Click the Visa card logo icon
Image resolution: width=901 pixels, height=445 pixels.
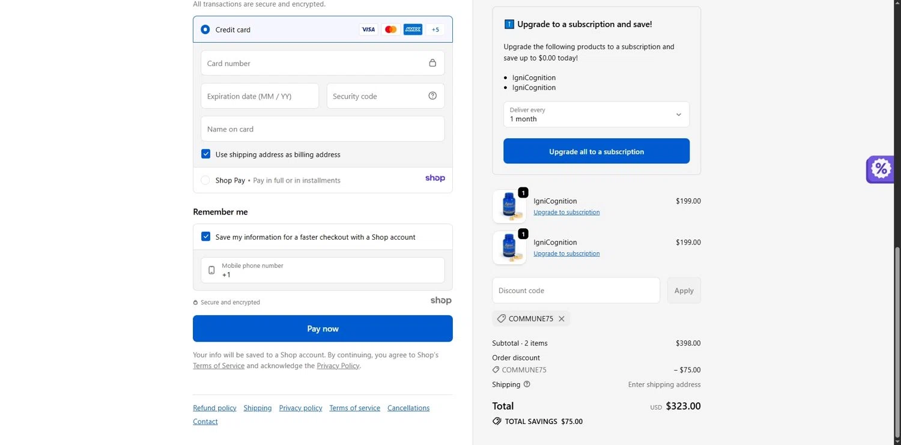pyautogui.click(x=368, y=29)
